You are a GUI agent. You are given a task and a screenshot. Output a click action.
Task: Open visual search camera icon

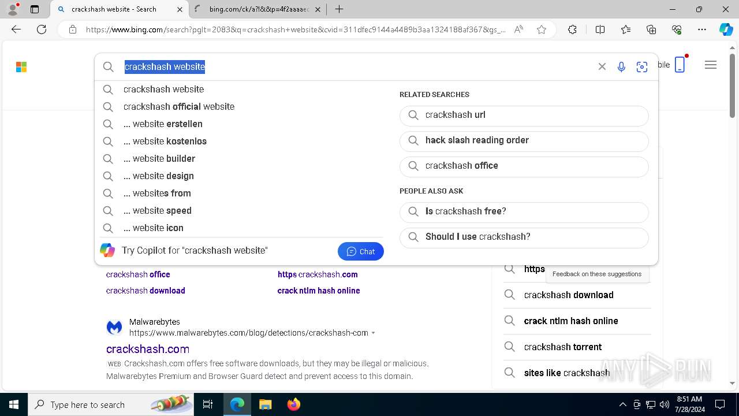point(642,67)
